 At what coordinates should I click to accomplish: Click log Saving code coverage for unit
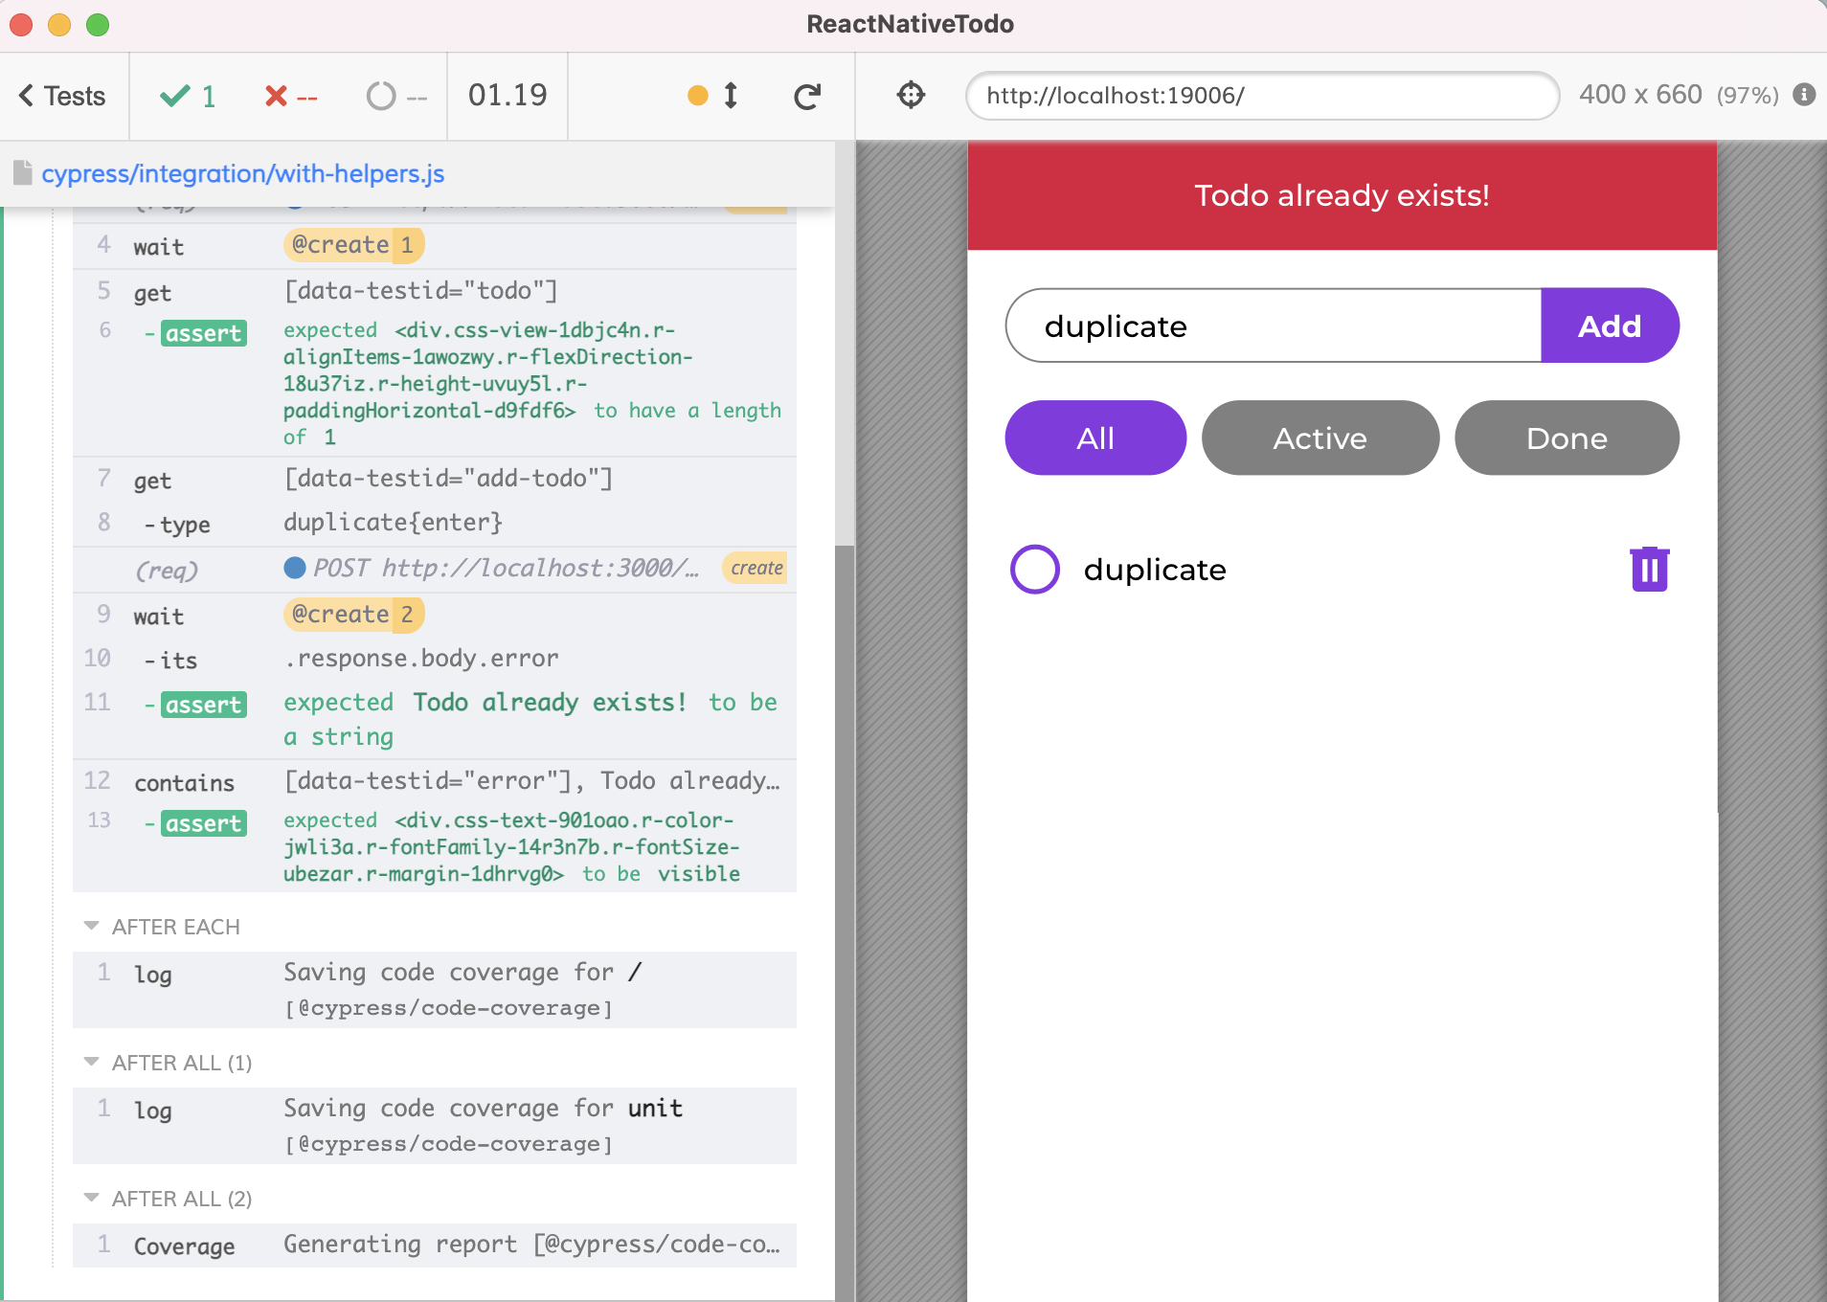click(x=435, y=1125)
